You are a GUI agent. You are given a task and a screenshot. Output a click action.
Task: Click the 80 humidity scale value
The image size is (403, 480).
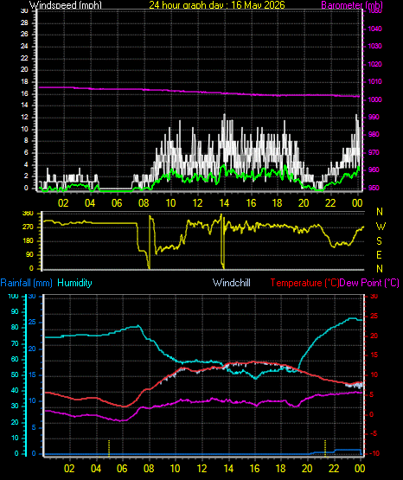coord(15,327)
